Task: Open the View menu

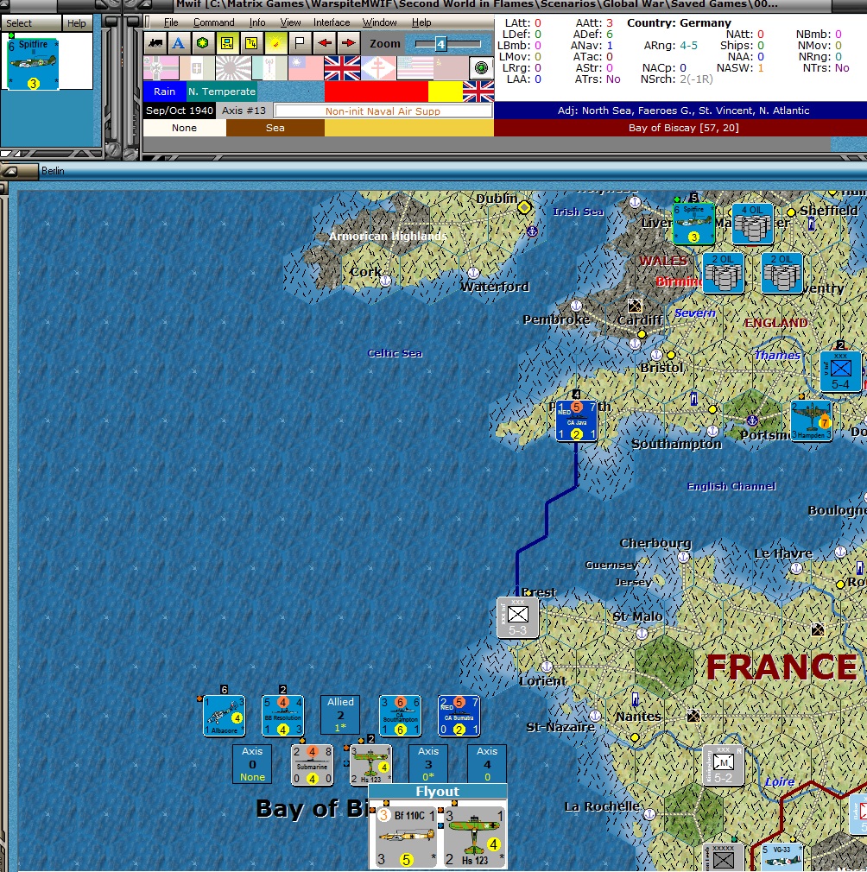Action: click(x=290, y=22)
